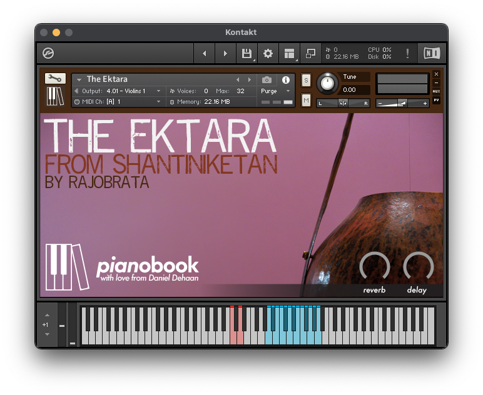483x395 pixels.
Task: Click the Max voices value 32
Action: point(241,91)
